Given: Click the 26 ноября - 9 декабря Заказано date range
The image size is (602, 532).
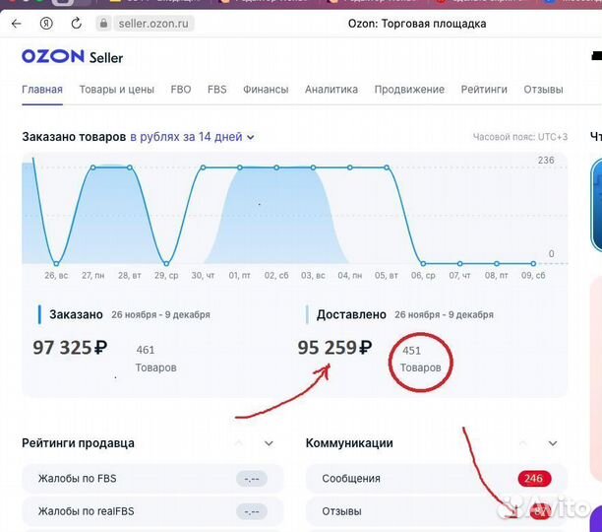Looking at the screenshot, I should coord(161,315).
